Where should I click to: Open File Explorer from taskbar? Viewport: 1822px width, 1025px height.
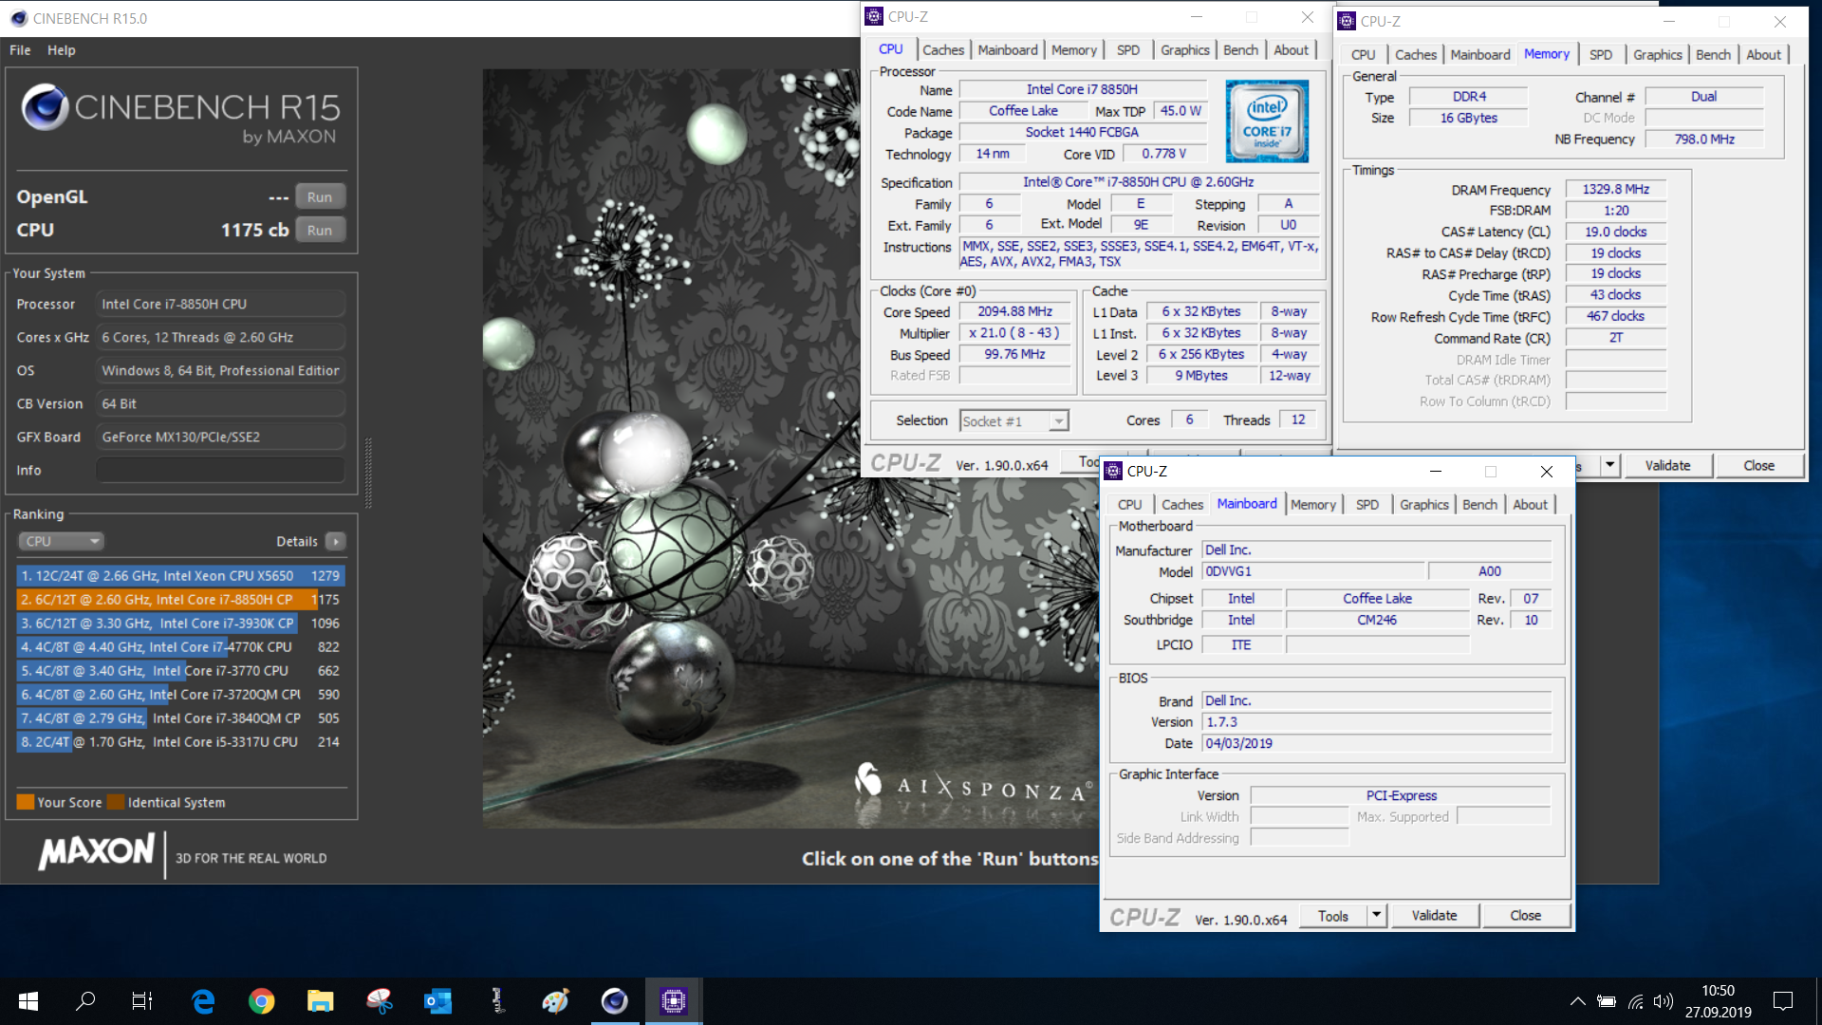(x=321, y=1000)
